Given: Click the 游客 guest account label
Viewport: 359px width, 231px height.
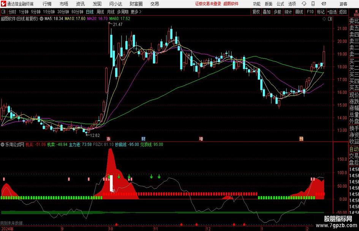Looking at the screenshot, I should click(x=343, y=4).
